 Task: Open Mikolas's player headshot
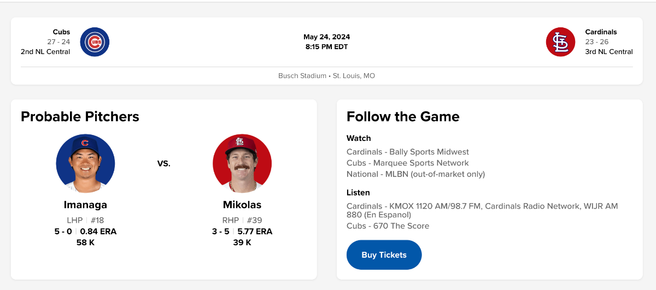coord(242,163)
